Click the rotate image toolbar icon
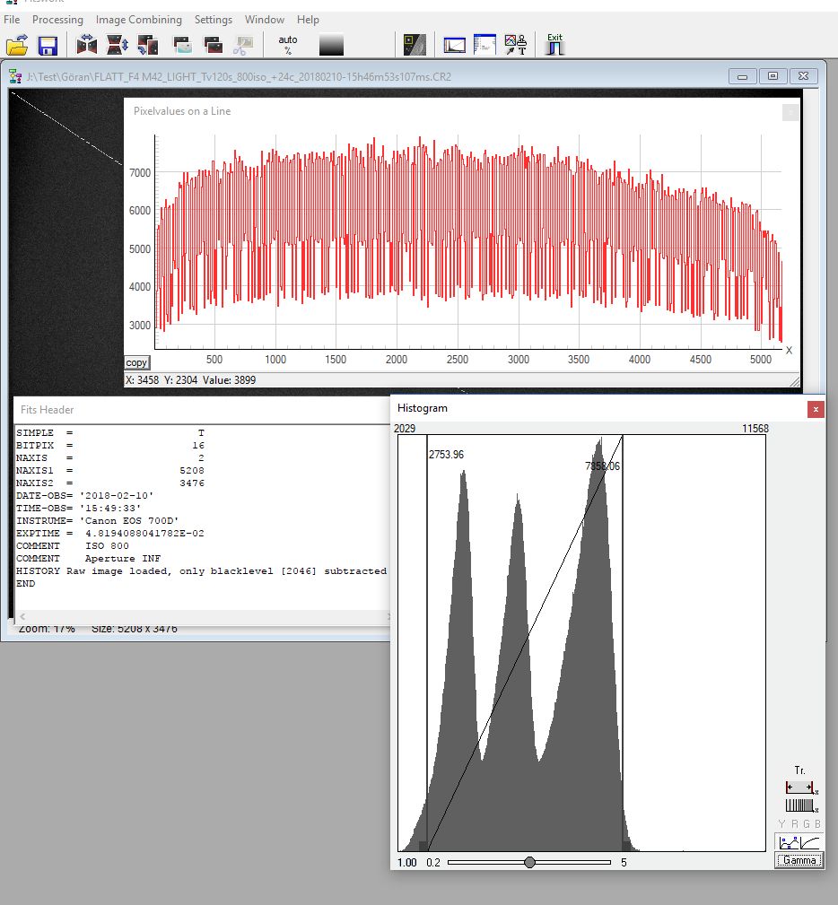The width and height of the screenshot is (838, 905). tap(148, 45)
